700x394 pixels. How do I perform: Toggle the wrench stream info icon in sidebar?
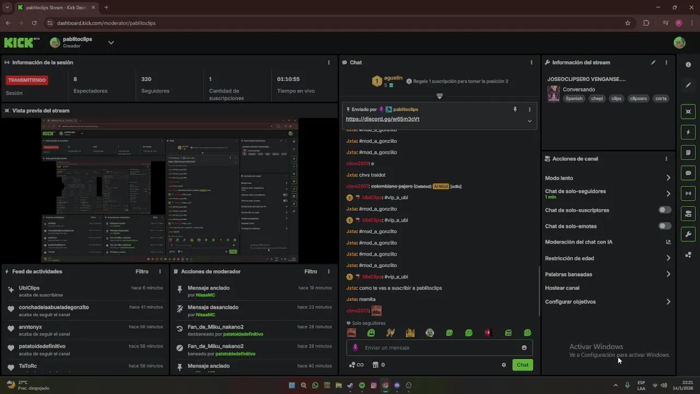[x=688, y=234]
